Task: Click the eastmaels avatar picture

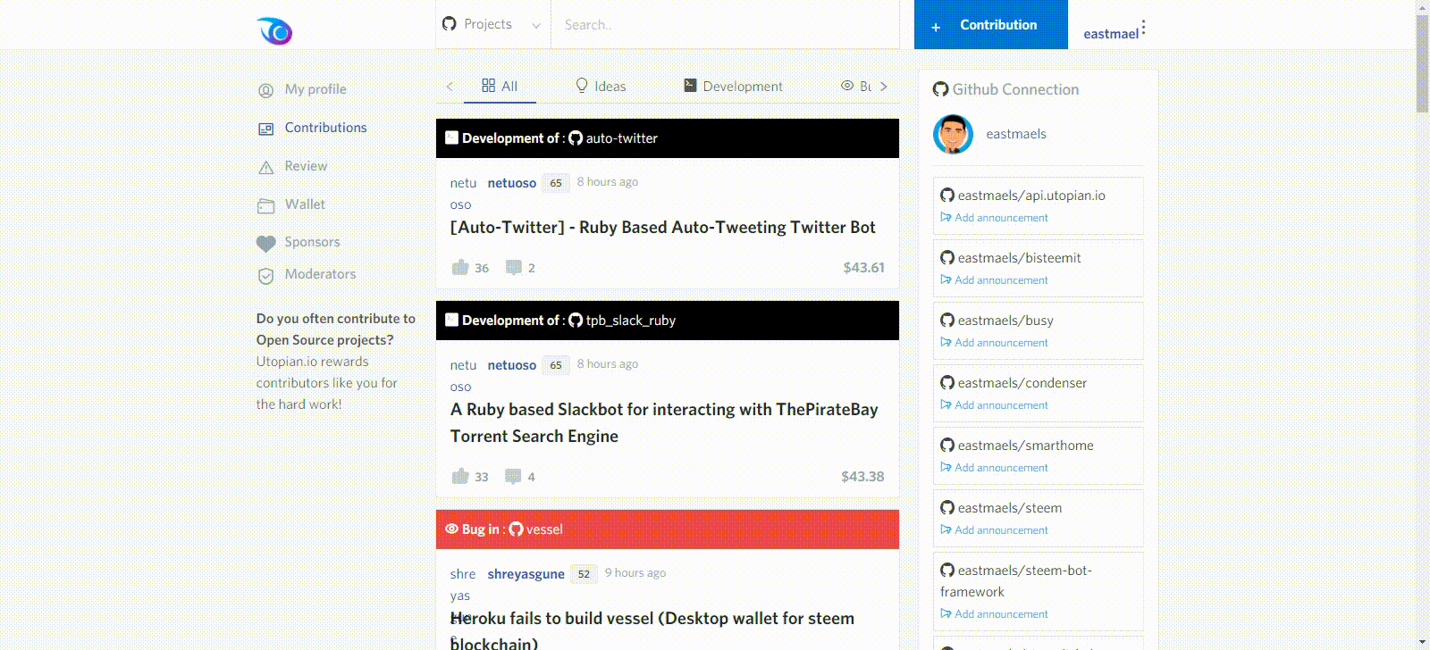Action: coord(953,134)
